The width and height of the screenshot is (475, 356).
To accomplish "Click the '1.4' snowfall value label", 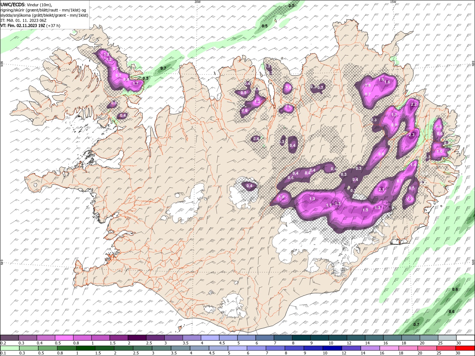I will pos(413,165).
